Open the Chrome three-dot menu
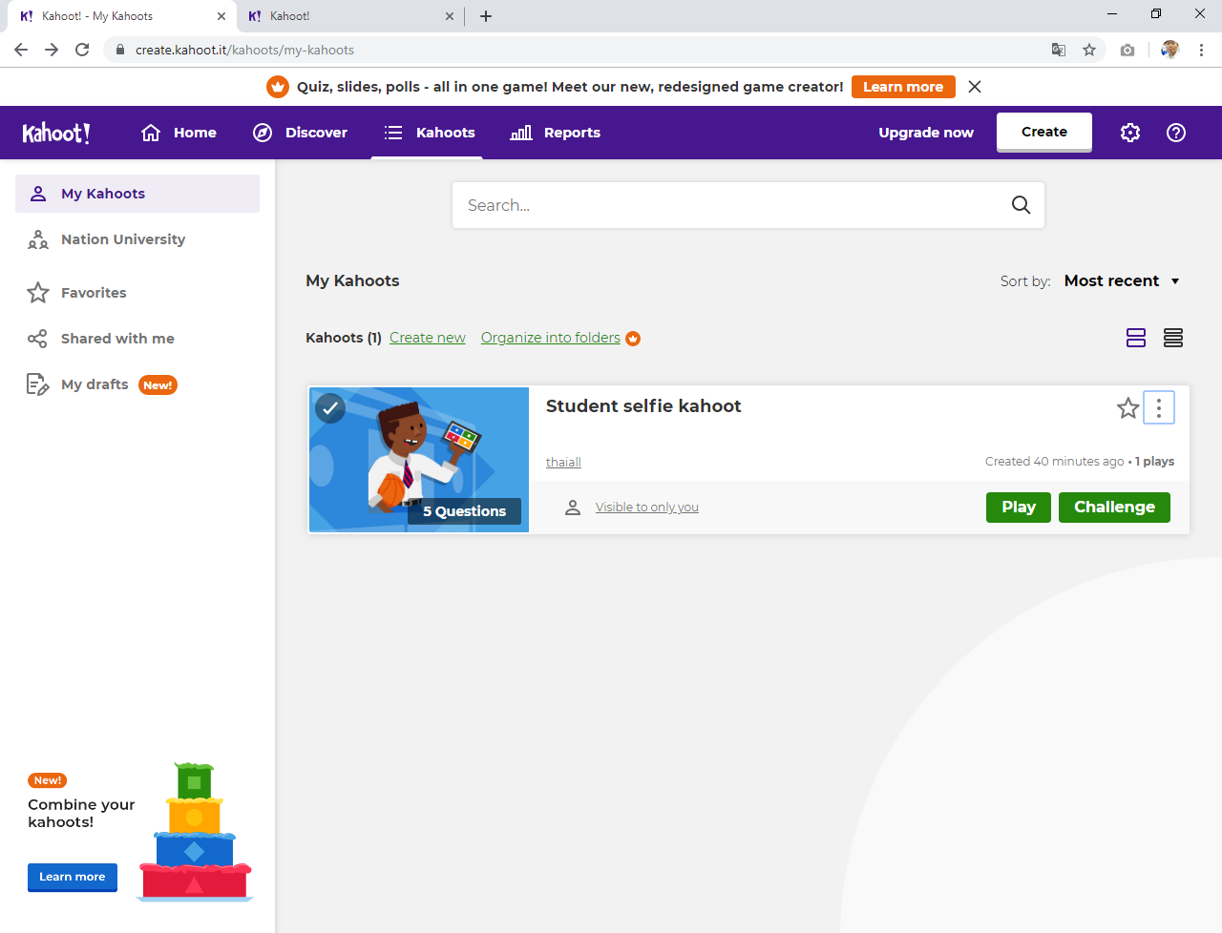This screenshot has width=1222, height=933. click(x=1202, y=50)
